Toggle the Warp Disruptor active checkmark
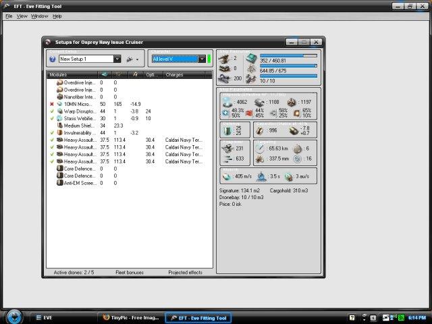 (x=52, y=111)
